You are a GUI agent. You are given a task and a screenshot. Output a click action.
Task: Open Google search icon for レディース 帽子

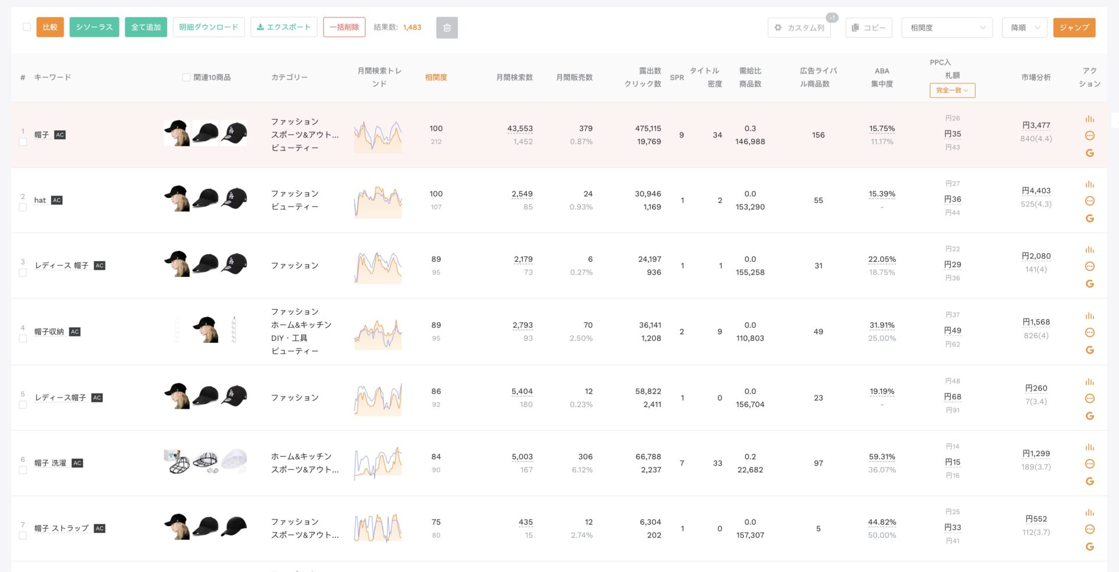[1089, 284]
